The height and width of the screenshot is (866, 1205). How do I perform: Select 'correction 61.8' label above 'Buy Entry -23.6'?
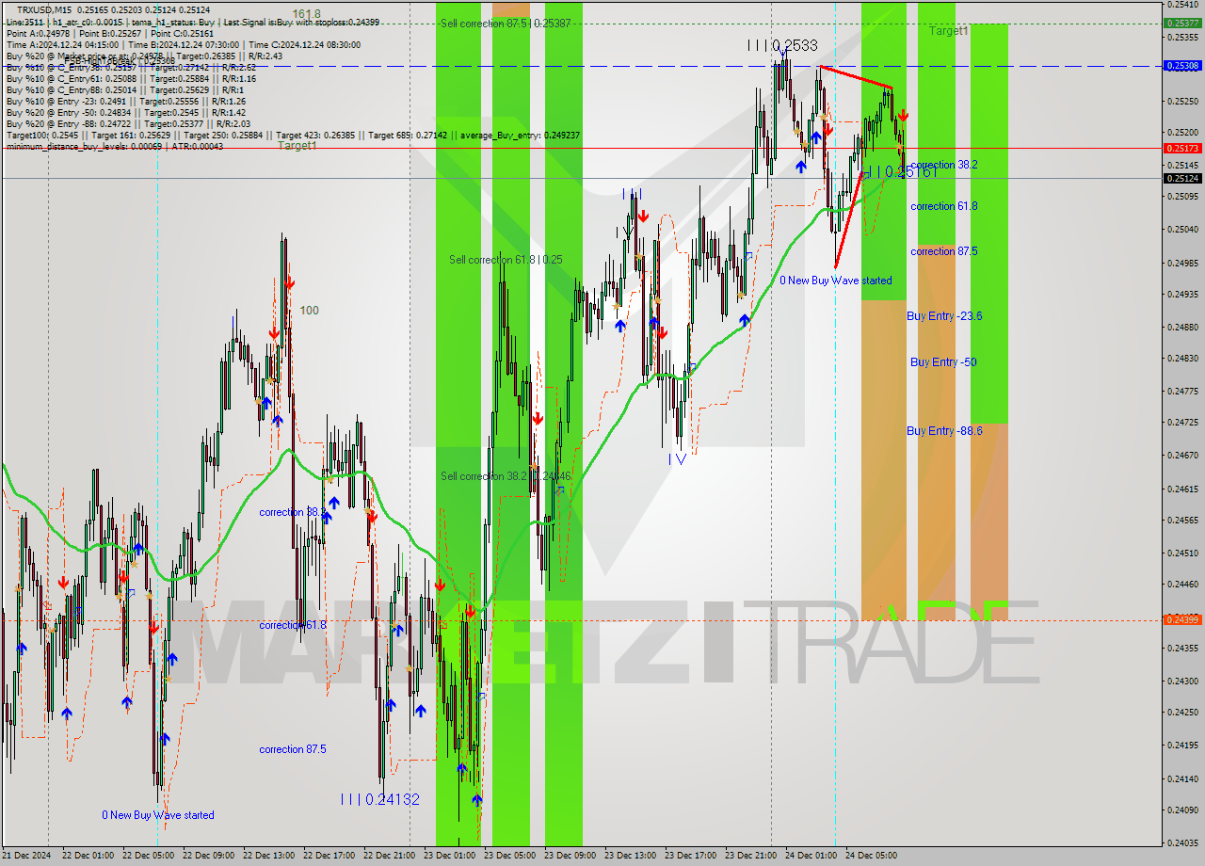click(x=943, y=206)
